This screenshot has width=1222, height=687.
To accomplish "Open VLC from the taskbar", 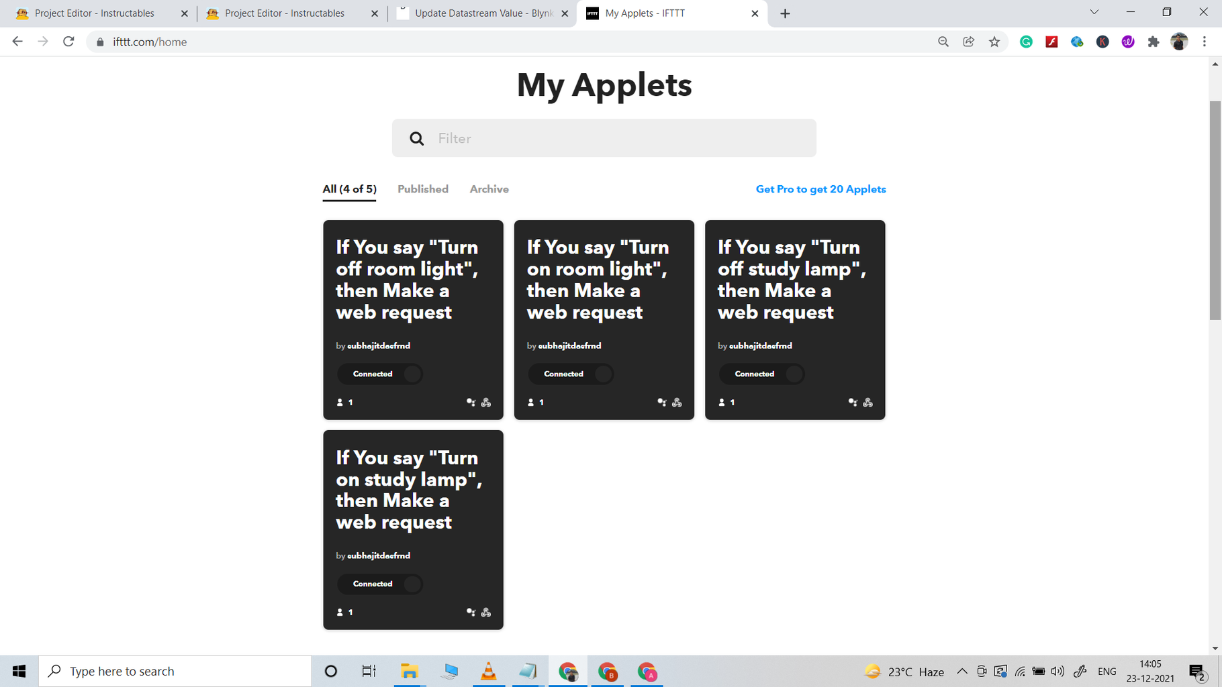I will [x=489, y=670].
